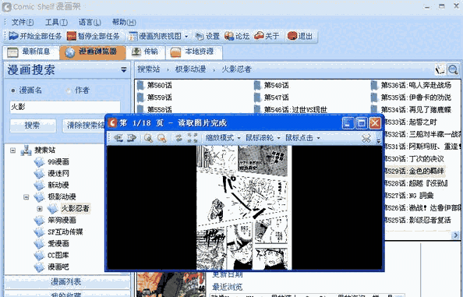Collapse the 搜索站 tree node
This screenshot has width=463, height=297.
coord(13,150)
